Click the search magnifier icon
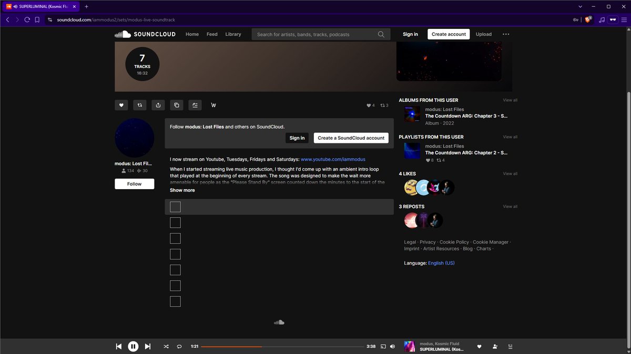Image resolution: width=631 pixels, height=354 pixels. pos(381,34)
